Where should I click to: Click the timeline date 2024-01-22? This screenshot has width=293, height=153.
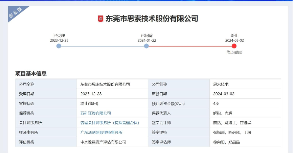tap(147, 40)
